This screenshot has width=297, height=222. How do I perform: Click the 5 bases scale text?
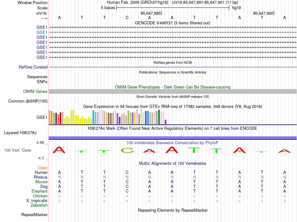[108, 8]
